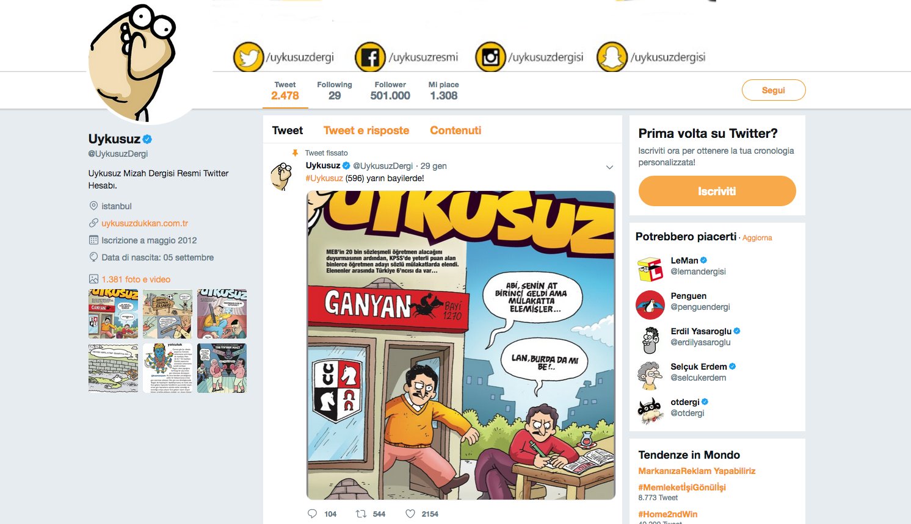911x524 pixels.
Task: Open the #Uykusuz hashtag in tweet
Action: click(x=324, y=178)
